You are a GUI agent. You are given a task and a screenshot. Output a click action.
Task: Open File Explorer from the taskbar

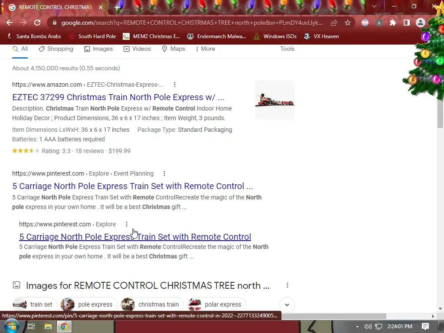tap(48, 326)
